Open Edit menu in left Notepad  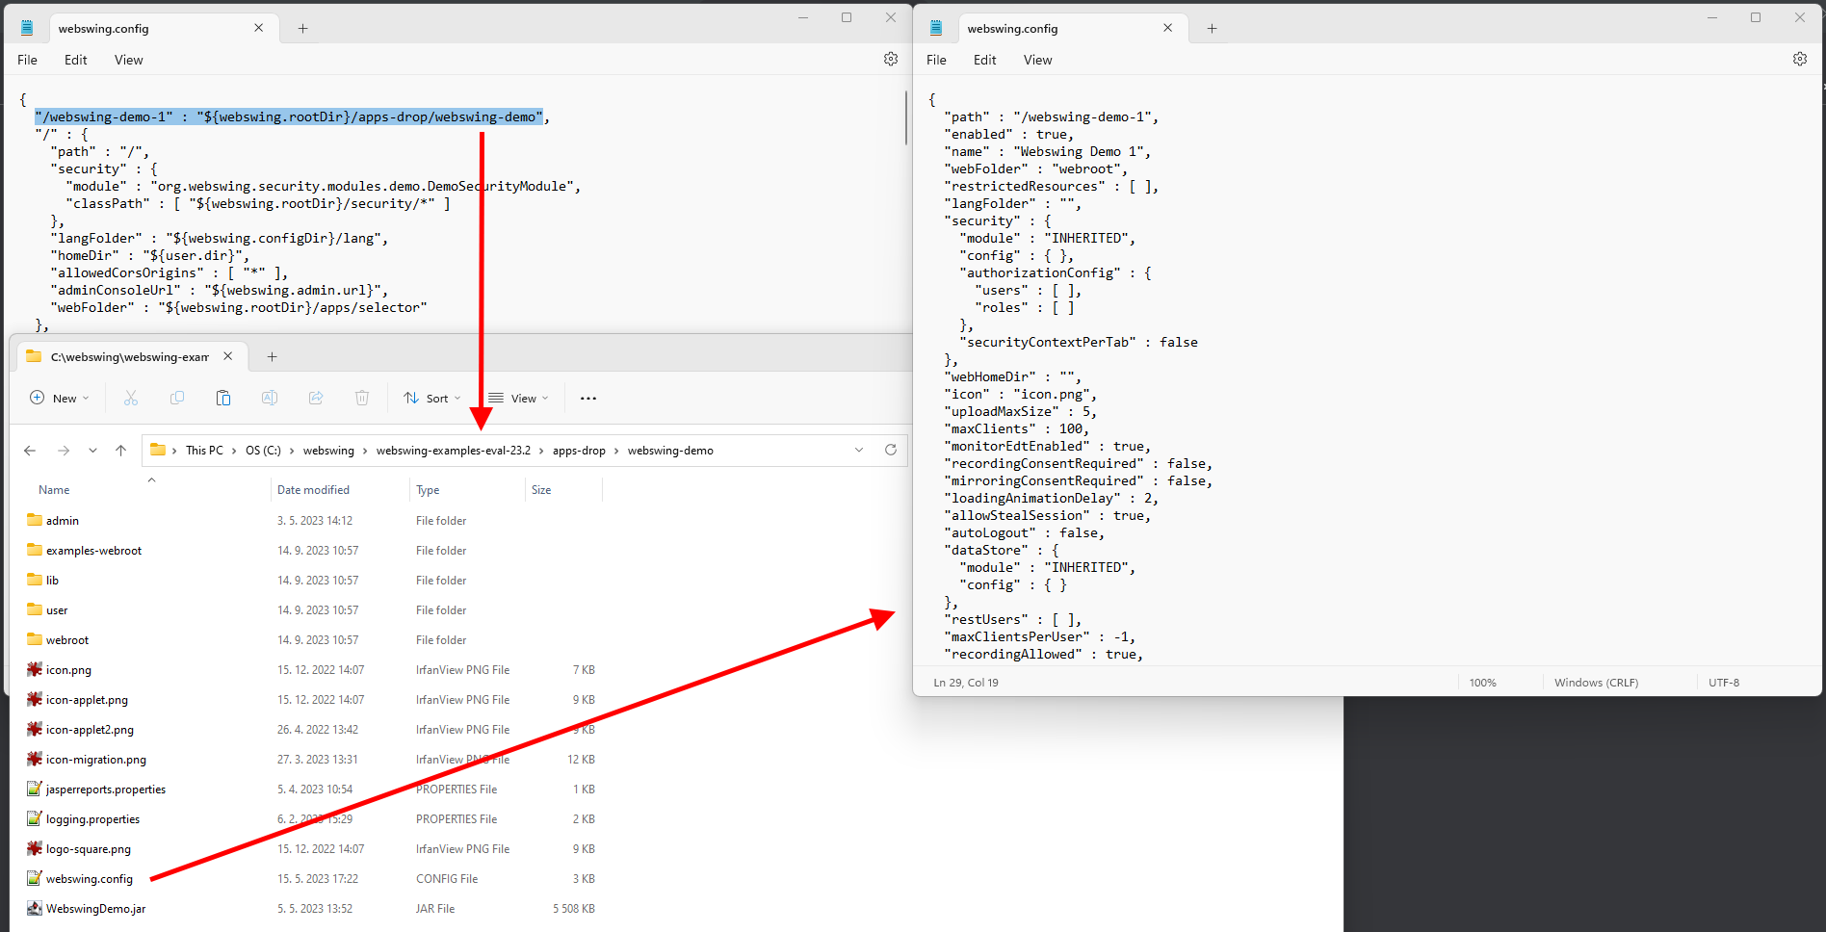[x=75, y=60]
